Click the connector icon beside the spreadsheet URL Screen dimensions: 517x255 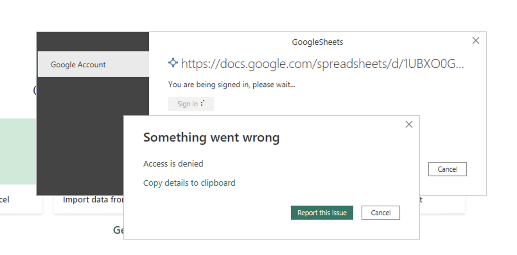click(x=173, y=63)
